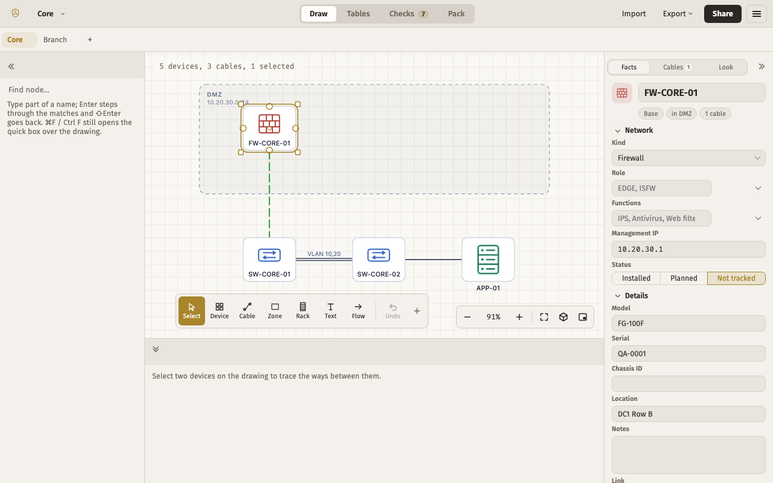Activate the Zone tool

tap(275, 311)
